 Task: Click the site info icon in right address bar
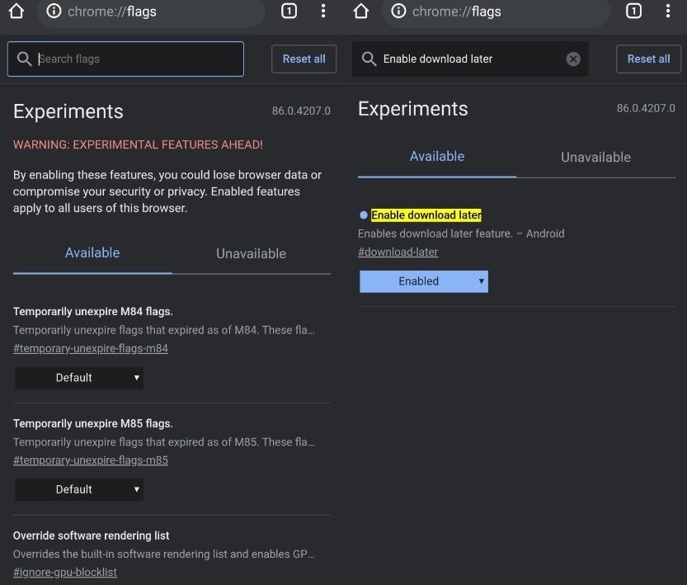pos(398,11)
